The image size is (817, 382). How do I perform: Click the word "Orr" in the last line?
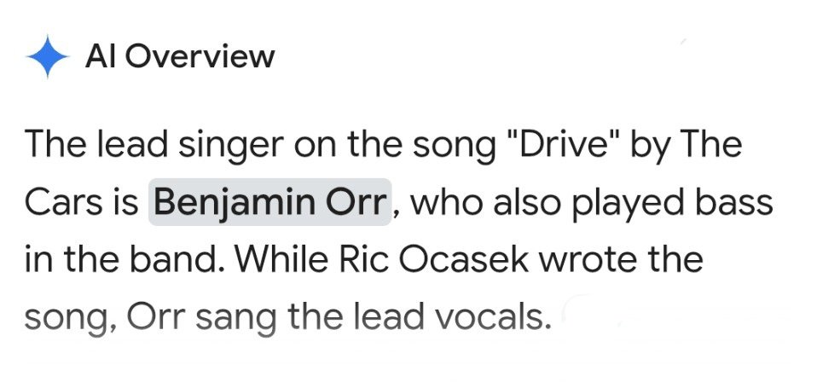tap(156, 317)
